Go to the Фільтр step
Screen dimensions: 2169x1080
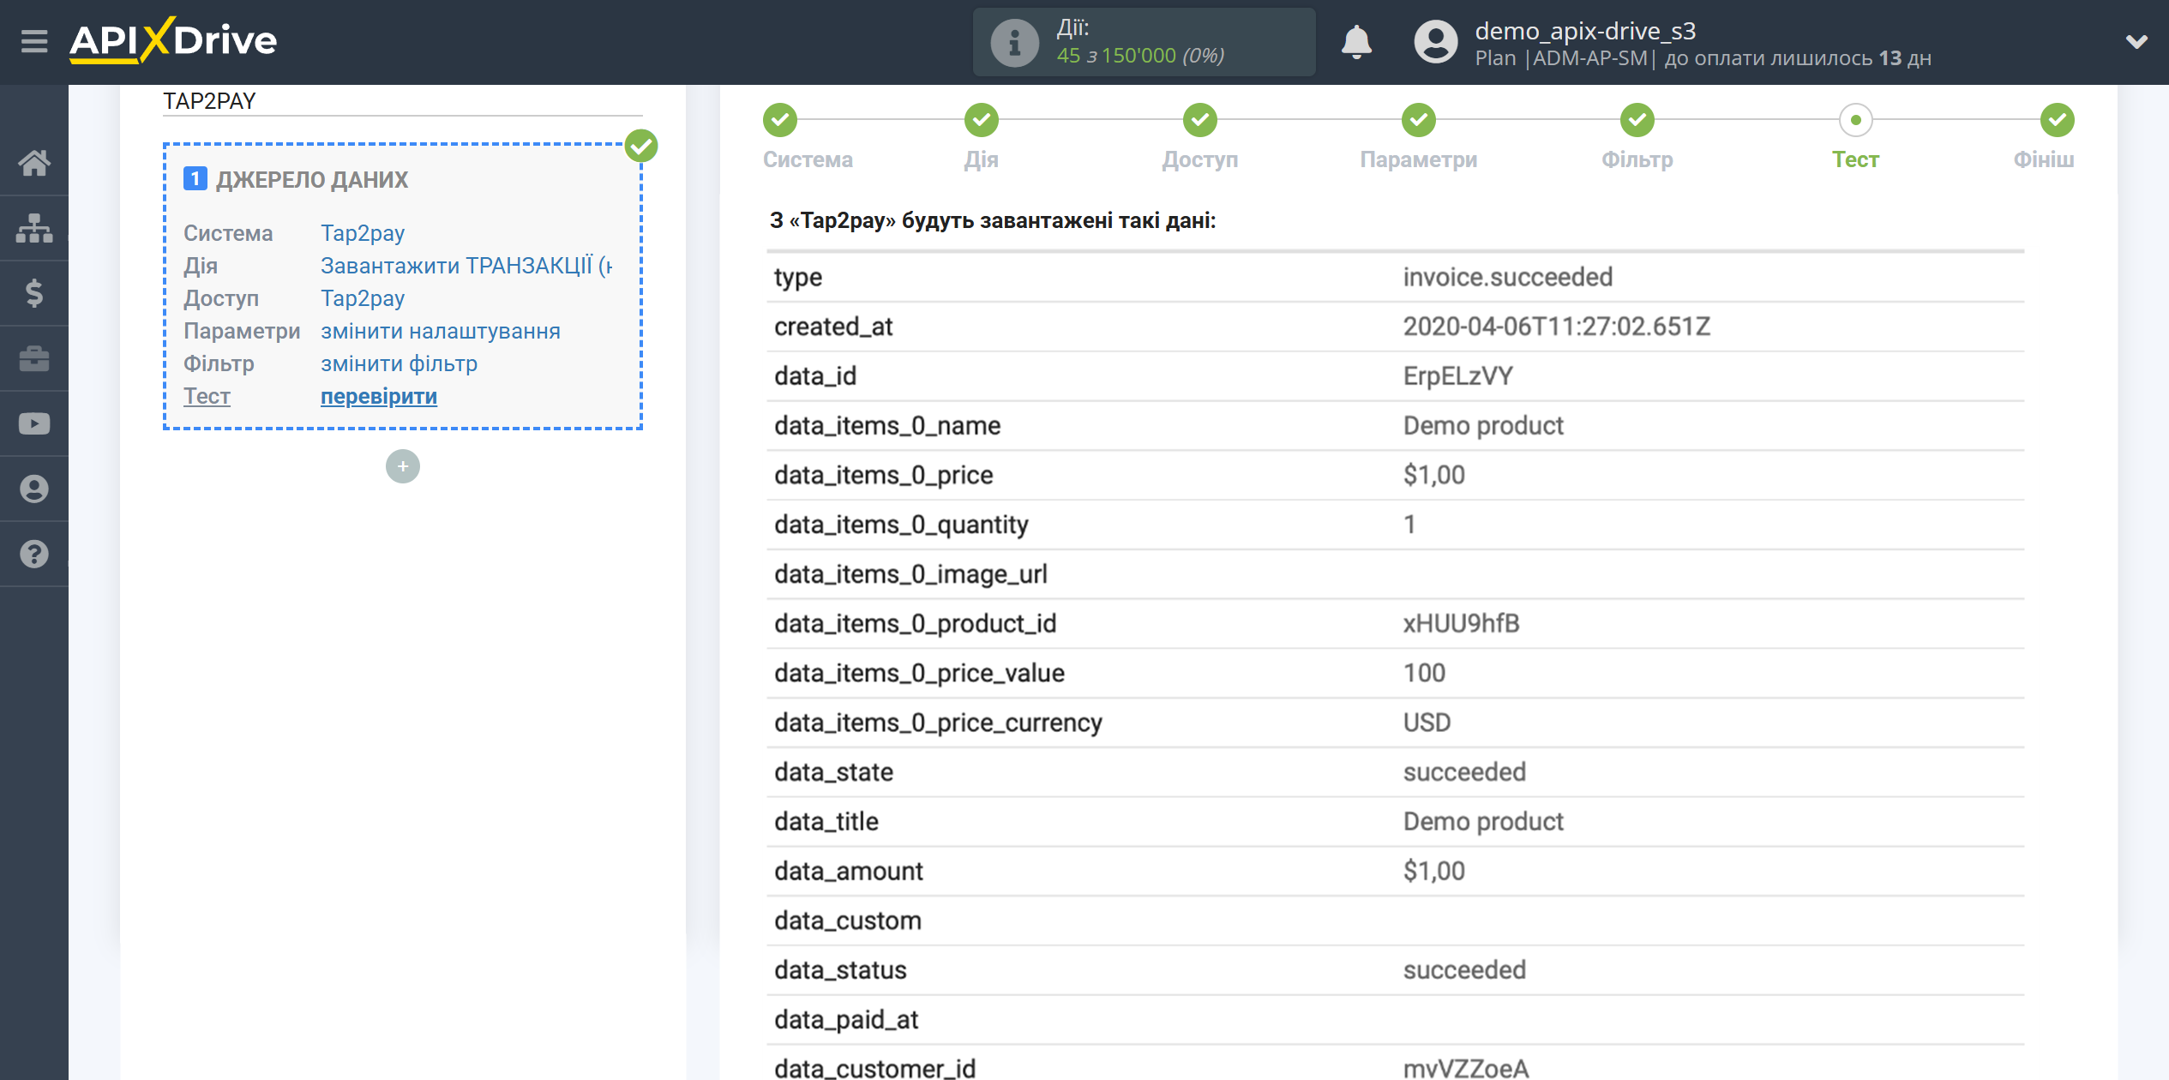(1637, 159)
